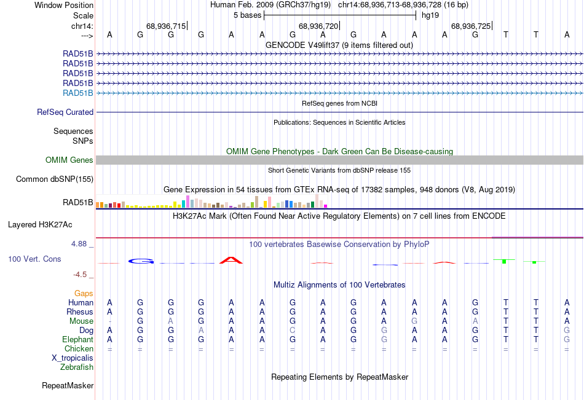Image resolution: width=584 pixels, height=400 pixels.
Task: Select the X_tropicalis alignment row label
Action: [73, 358]
